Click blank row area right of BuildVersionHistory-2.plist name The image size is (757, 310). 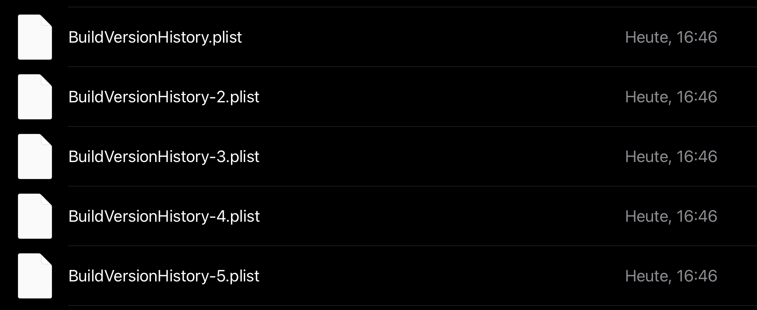point(426,97)
